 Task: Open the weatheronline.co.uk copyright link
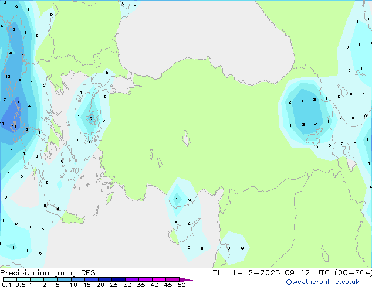pyautogui.click(x=323, y=282)
